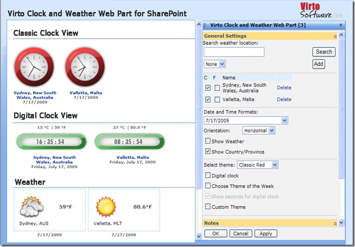Enable the Show Weather checkbox
Screen dimensions: 355x247
(x=208, y=141)
